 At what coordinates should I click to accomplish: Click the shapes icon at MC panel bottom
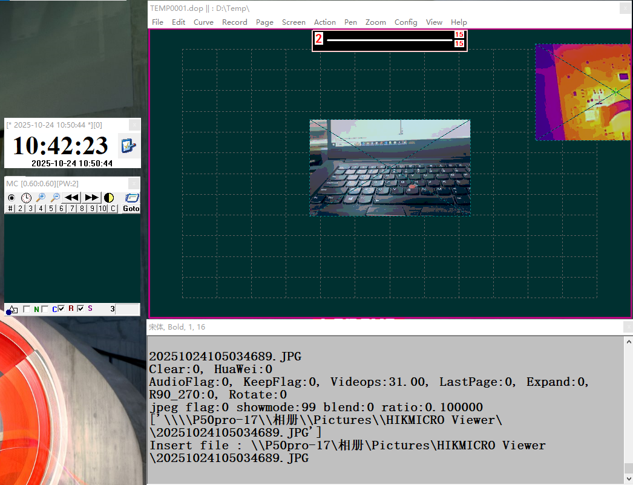(x=11, y=310)
